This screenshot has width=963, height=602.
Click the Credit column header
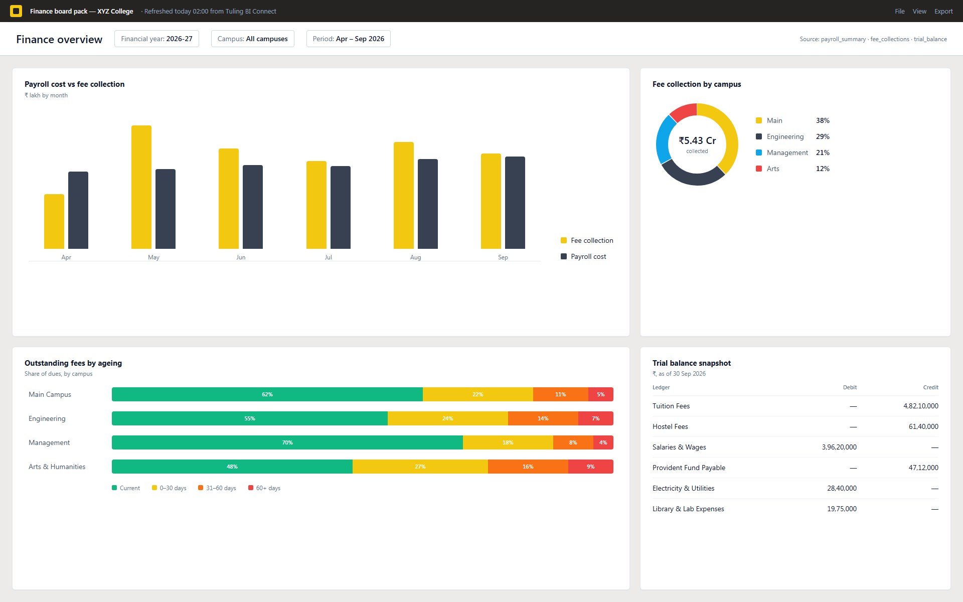pos(930,387)
